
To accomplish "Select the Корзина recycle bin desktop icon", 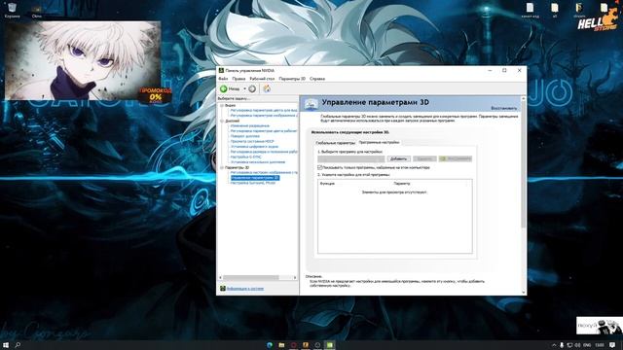I will coord(12,11).
